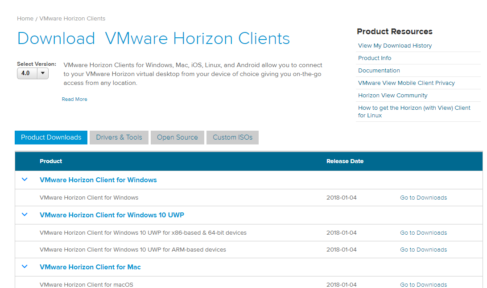487x288 pixels.
Task: Open the Select Version dropdown showing 4.0
Action: 33,73
